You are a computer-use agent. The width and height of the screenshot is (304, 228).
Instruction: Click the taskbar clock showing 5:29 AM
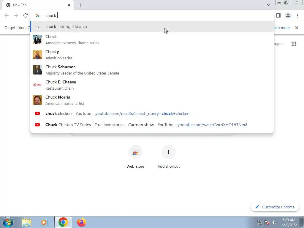click(x=289, y=222)
